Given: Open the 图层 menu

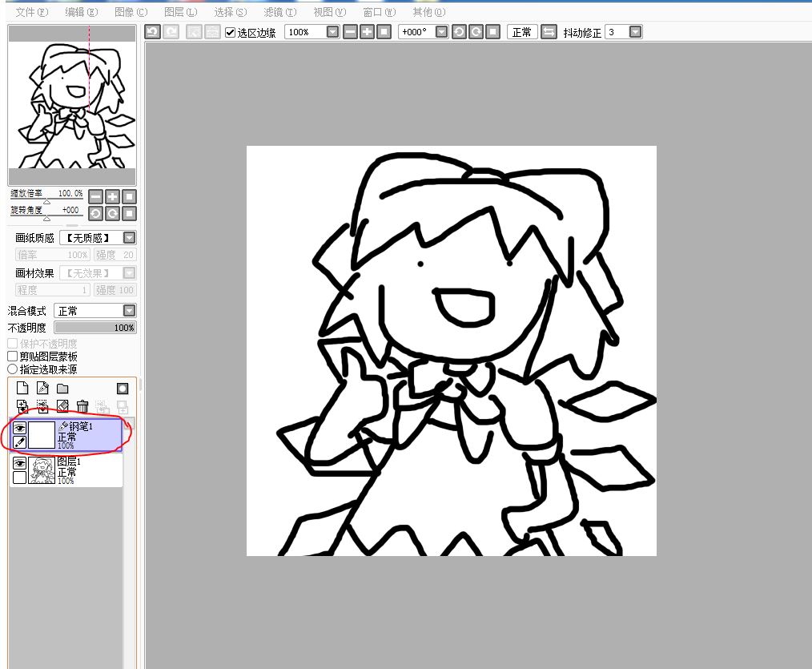Looking at the screenshot, I should pyautogui.click(x=179, y=12).
